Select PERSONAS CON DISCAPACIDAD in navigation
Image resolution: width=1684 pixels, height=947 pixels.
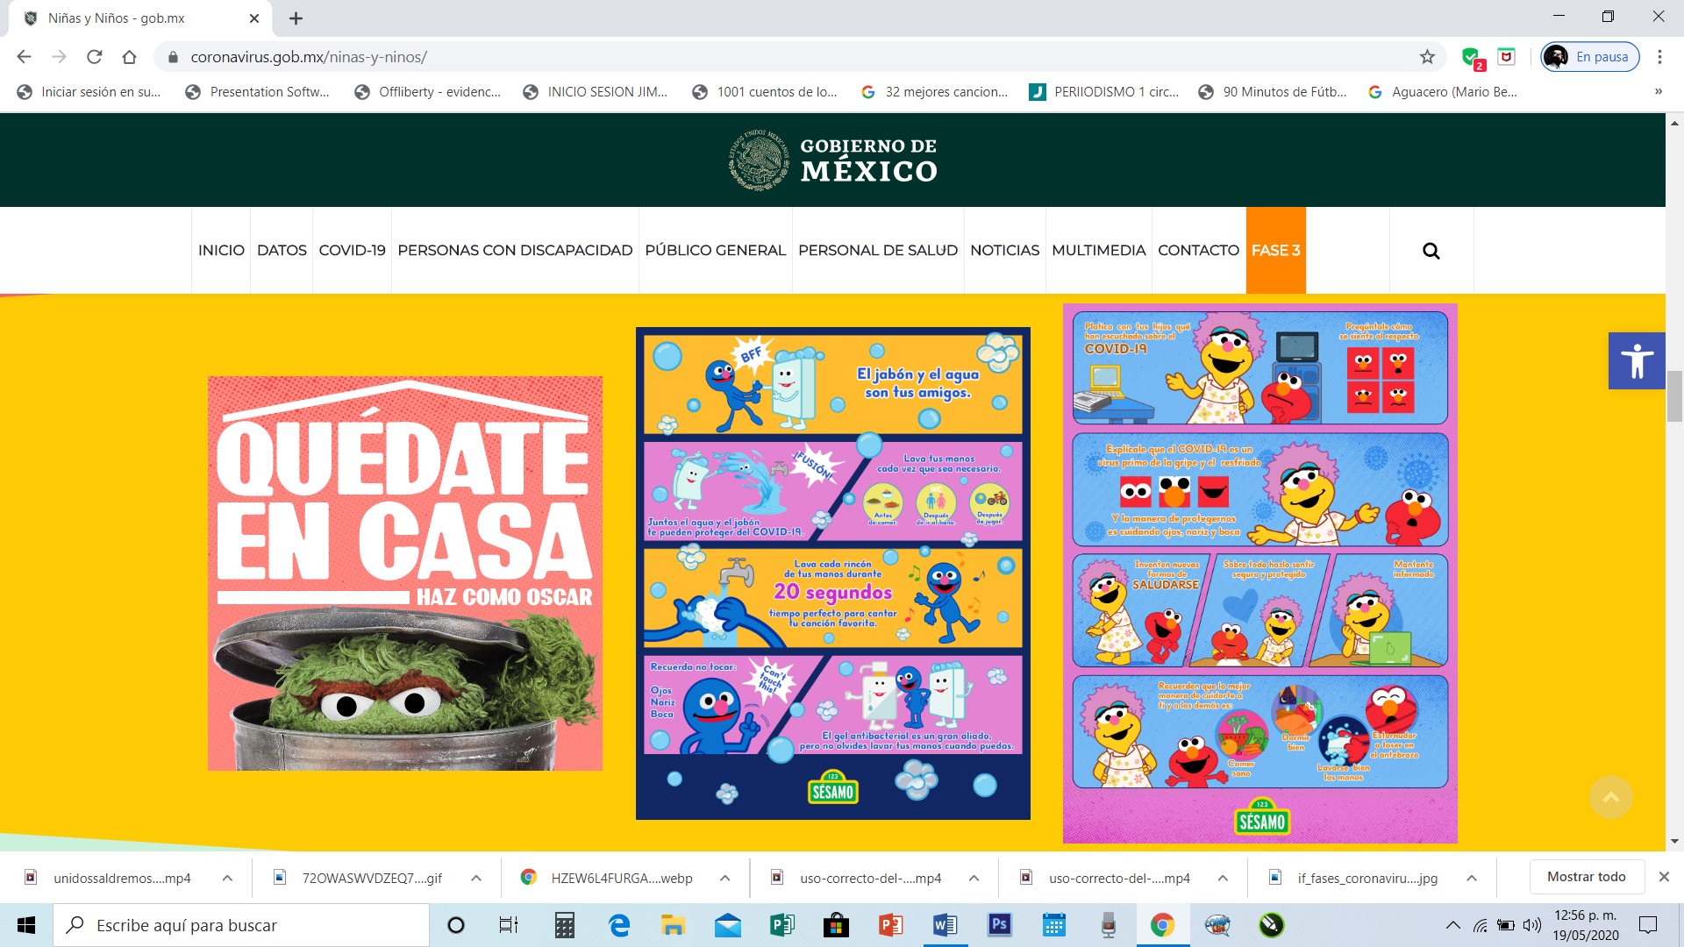(515, 251)
